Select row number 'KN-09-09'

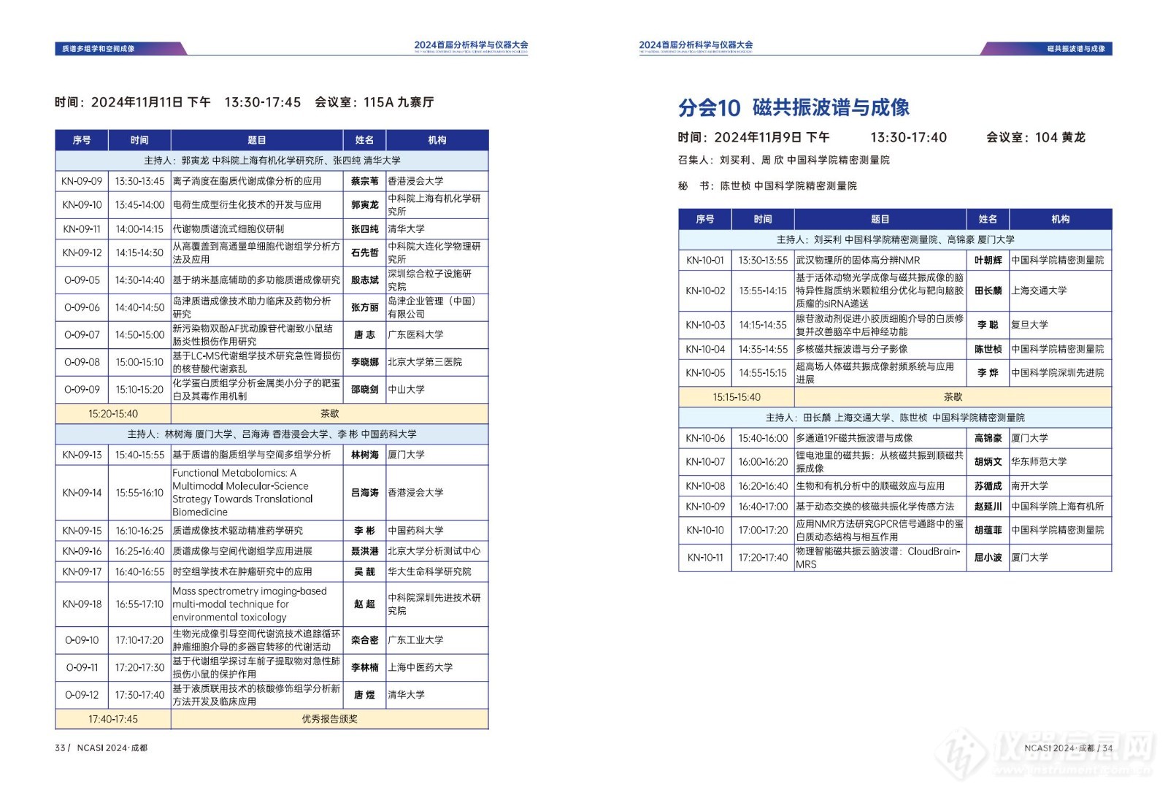pos(82,181)
